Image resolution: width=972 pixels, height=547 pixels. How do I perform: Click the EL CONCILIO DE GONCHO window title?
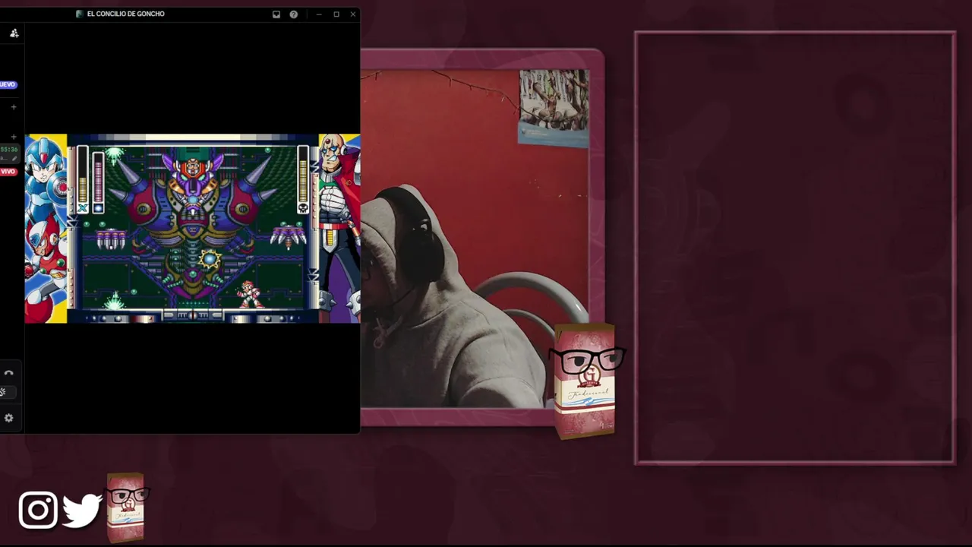(x=125, y=14)
